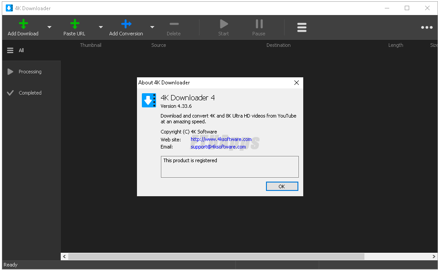Image resolution: width=438 pixels, height=270 pixels.
Task: Click the Delete toolbar button
Action: [174, 28]
